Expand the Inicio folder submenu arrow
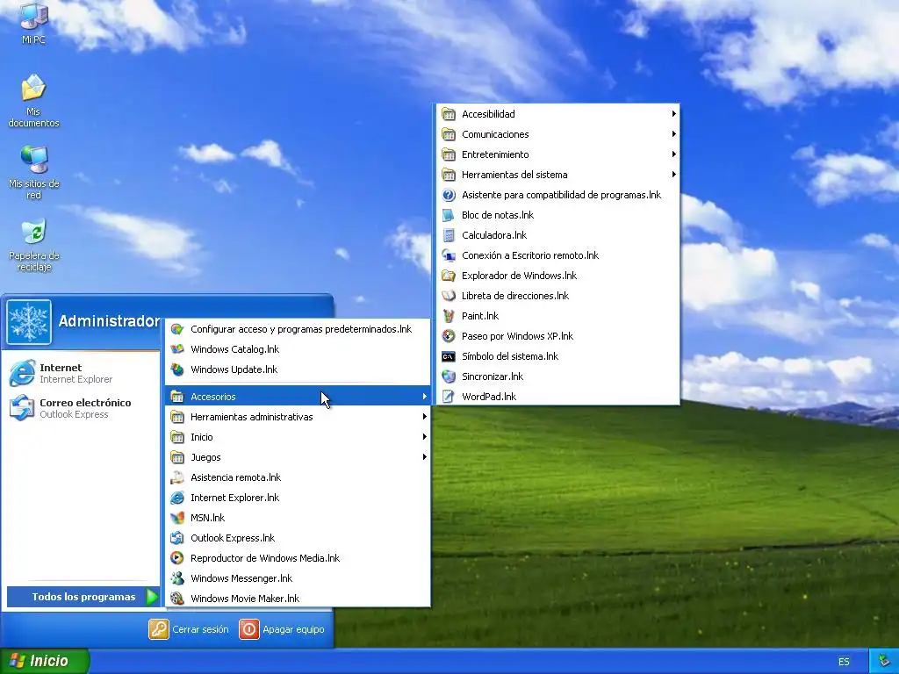The image size is (899, 674). (424, 437)
